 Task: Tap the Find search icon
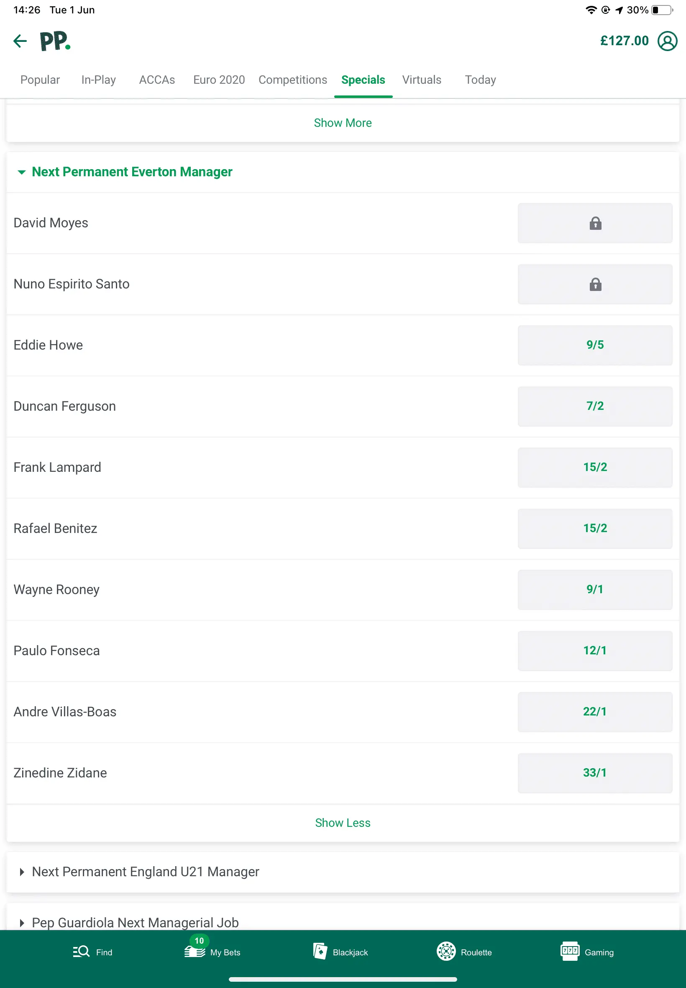pos(81,952)
